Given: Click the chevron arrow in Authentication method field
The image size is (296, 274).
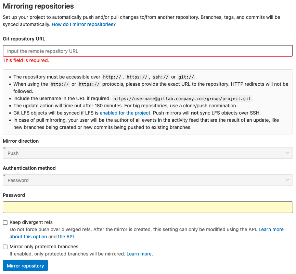Looking at the screenshot, I should tap(287, 180).
